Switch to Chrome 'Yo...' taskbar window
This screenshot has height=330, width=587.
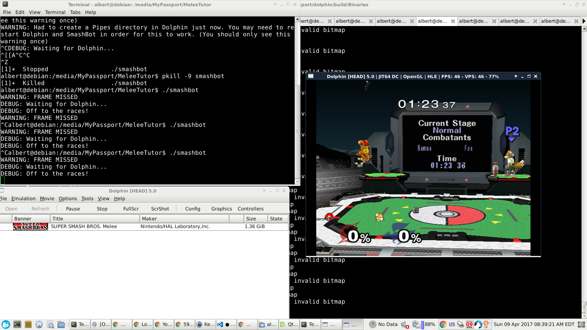click(x=164, y=324)
